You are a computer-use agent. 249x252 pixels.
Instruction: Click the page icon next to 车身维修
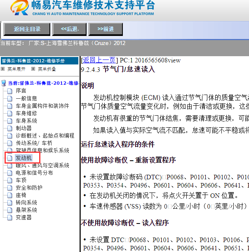pyautogui.click(x=10, y=113)
